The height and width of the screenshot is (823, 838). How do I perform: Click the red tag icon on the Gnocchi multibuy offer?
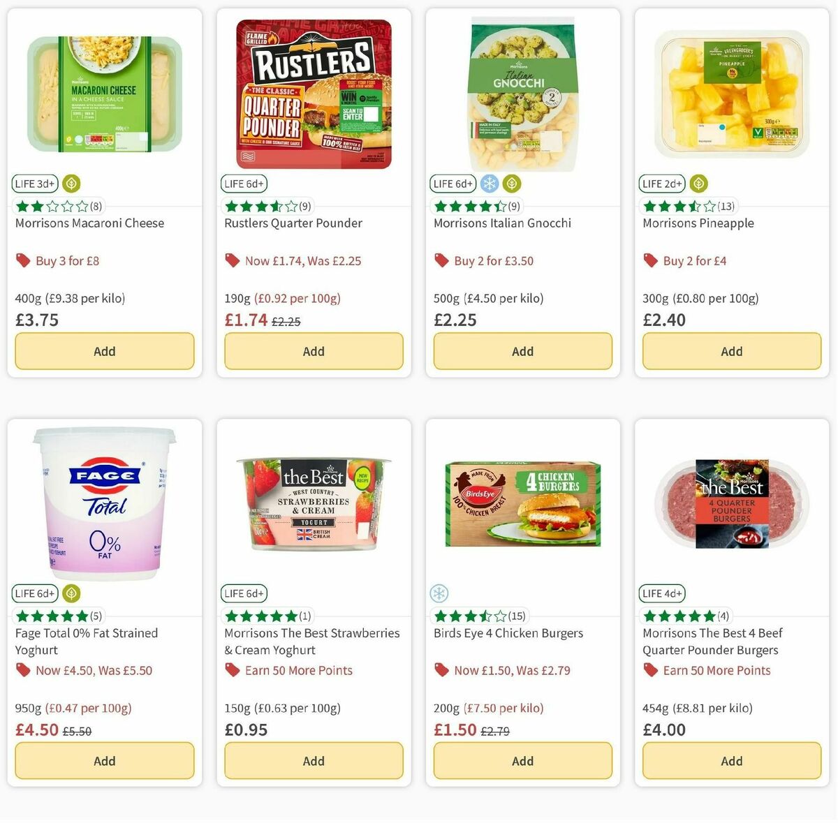[441, 260]
